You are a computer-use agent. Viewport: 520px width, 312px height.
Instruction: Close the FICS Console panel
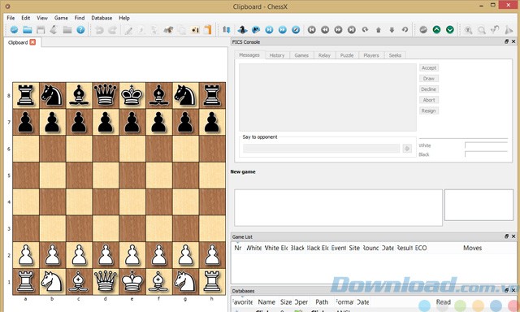click(x=513, y=41)
